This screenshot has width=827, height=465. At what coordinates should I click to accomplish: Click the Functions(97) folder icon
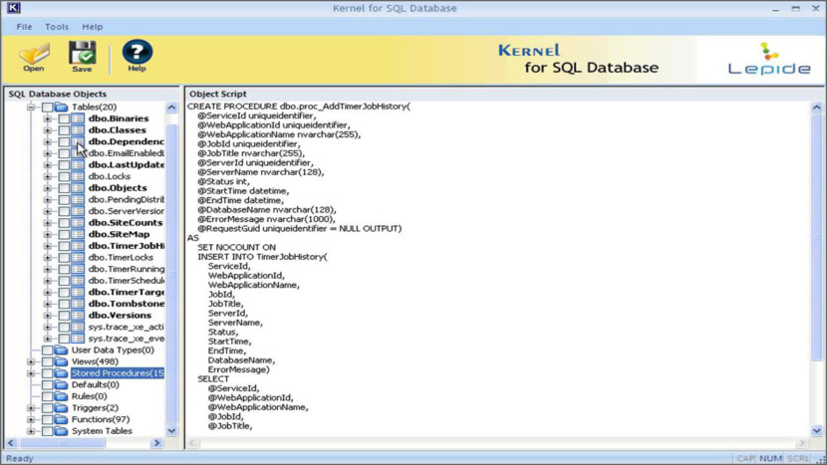coord(61,419)
